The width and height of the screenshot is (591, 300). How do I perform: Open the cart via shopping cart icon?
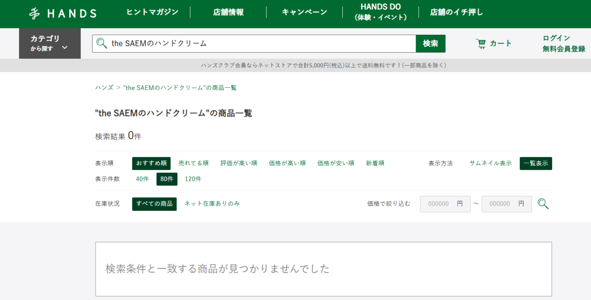tap(481, 43)
